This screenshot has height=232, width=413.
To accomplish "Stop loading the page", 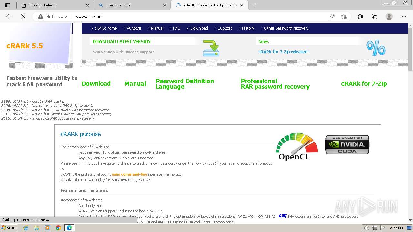I will coord(23,16).
